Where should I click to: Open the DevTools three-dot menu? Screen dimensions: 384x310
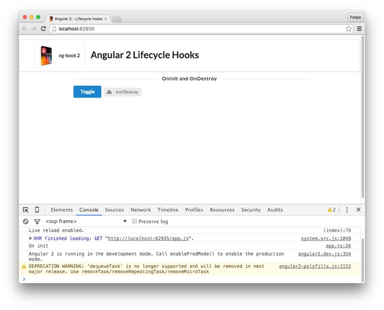point(347,210)
